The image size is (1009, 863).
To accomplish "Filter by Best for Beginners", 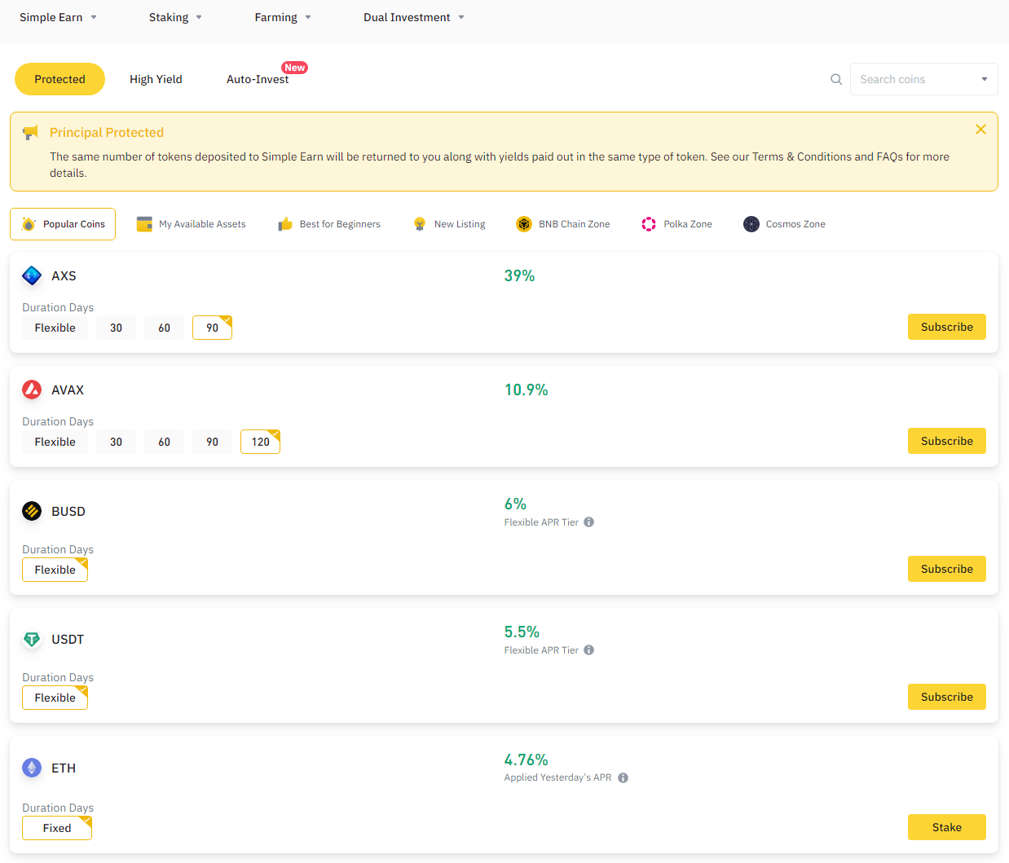I will [329, 224].
